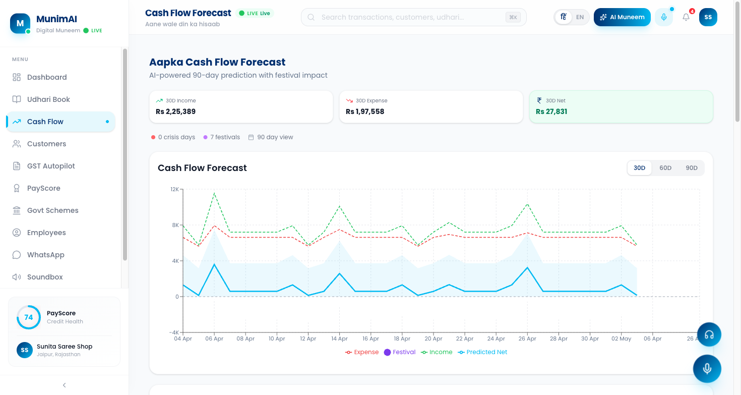
Task: Switch language to EN
Action: coord(579,17)
